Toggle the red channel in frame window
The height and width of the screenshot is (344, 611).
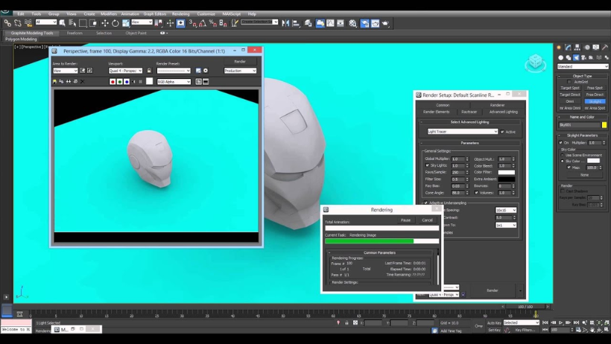coord(113,81)
